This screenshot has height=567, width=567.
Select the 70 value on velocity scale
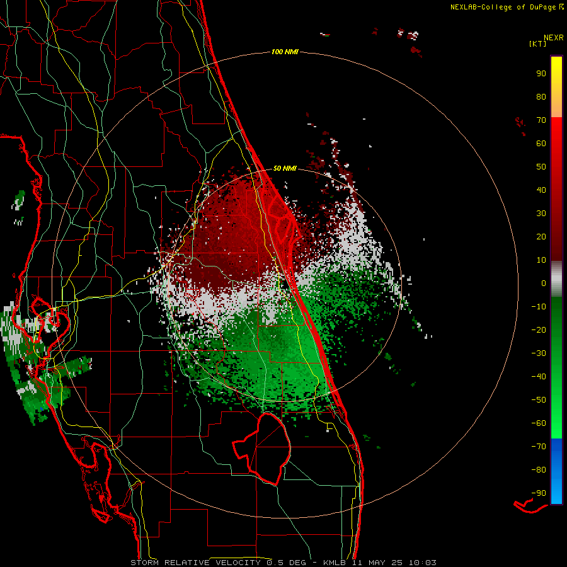[x=541, y=120]
